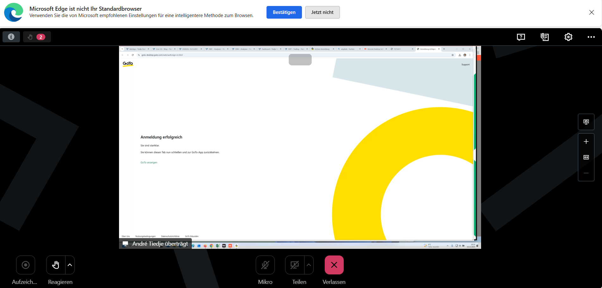This screenshot has width=602, height=288.
Task: Expand the Teilen share options arrow
Action: coord(309,265)
